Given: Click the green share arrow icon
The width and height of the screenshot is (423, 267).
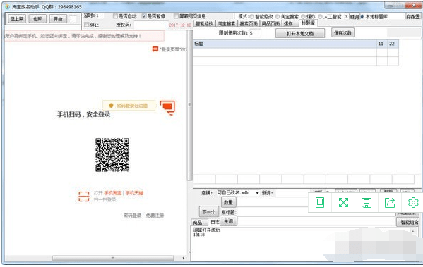Looking at the screenshot, I should [x=390, y=203].
